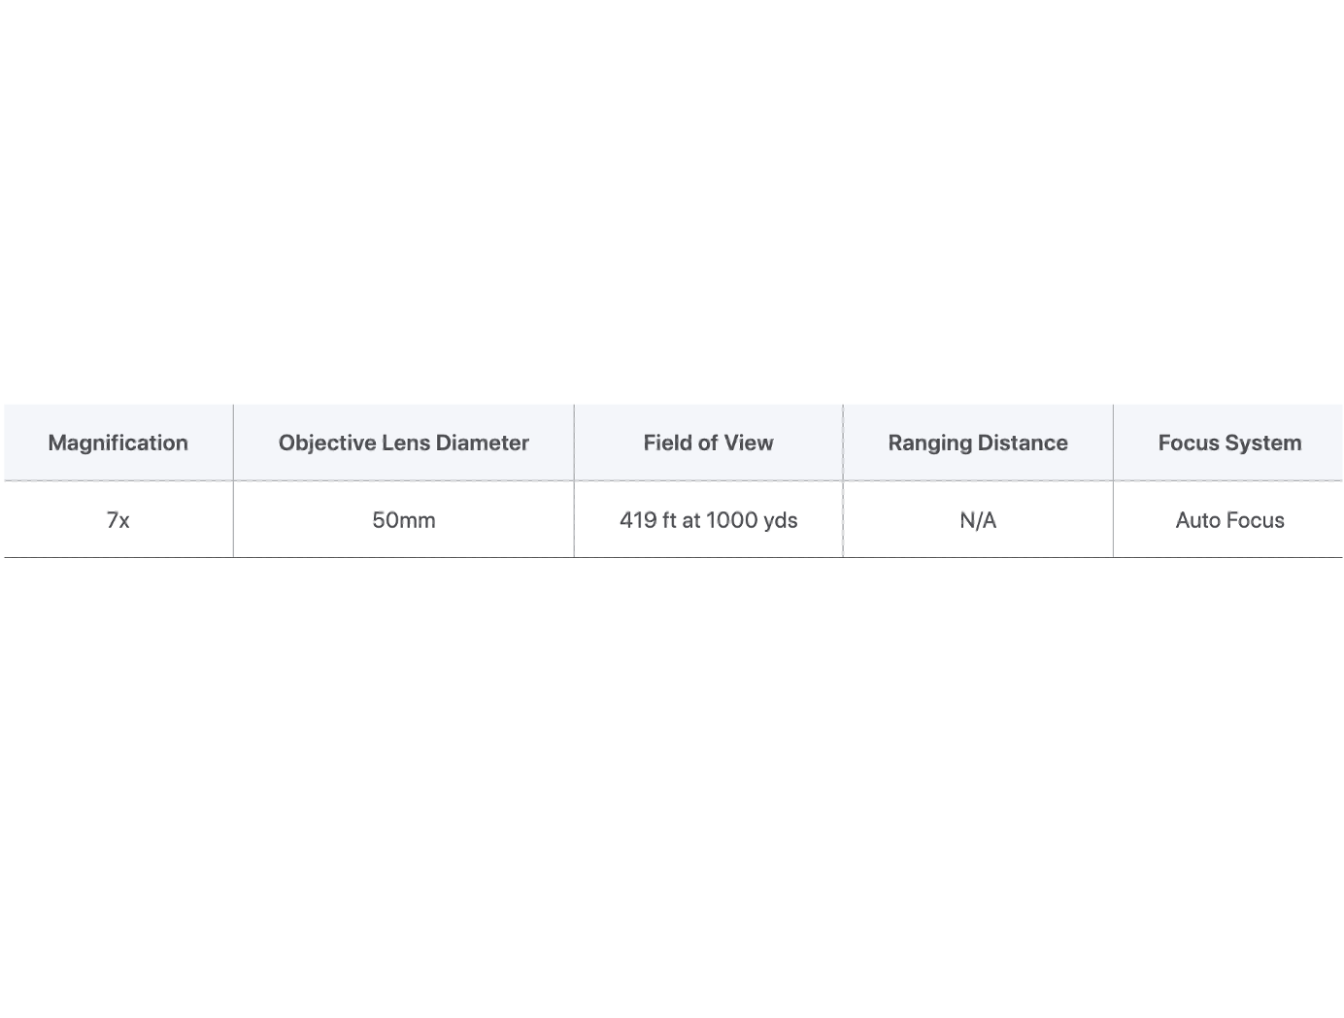Click the 419 number in the table
This screenshot has height=1018, width=1344.
638,520
